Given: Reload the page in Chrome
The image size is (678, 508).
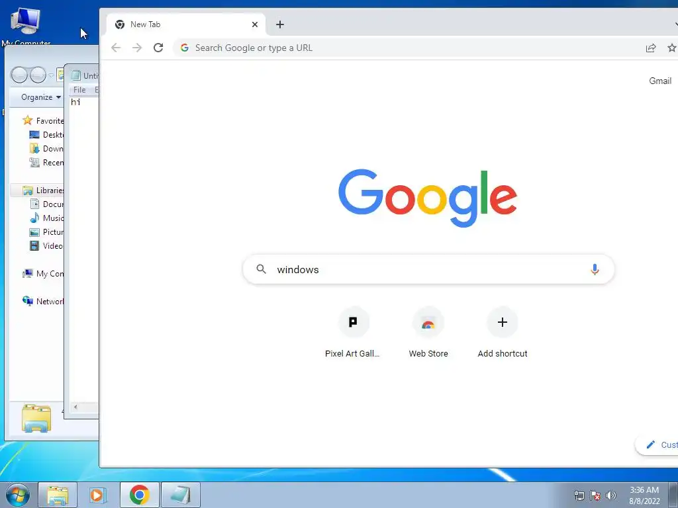Looking at the screenshot, I should pos(158,48).
